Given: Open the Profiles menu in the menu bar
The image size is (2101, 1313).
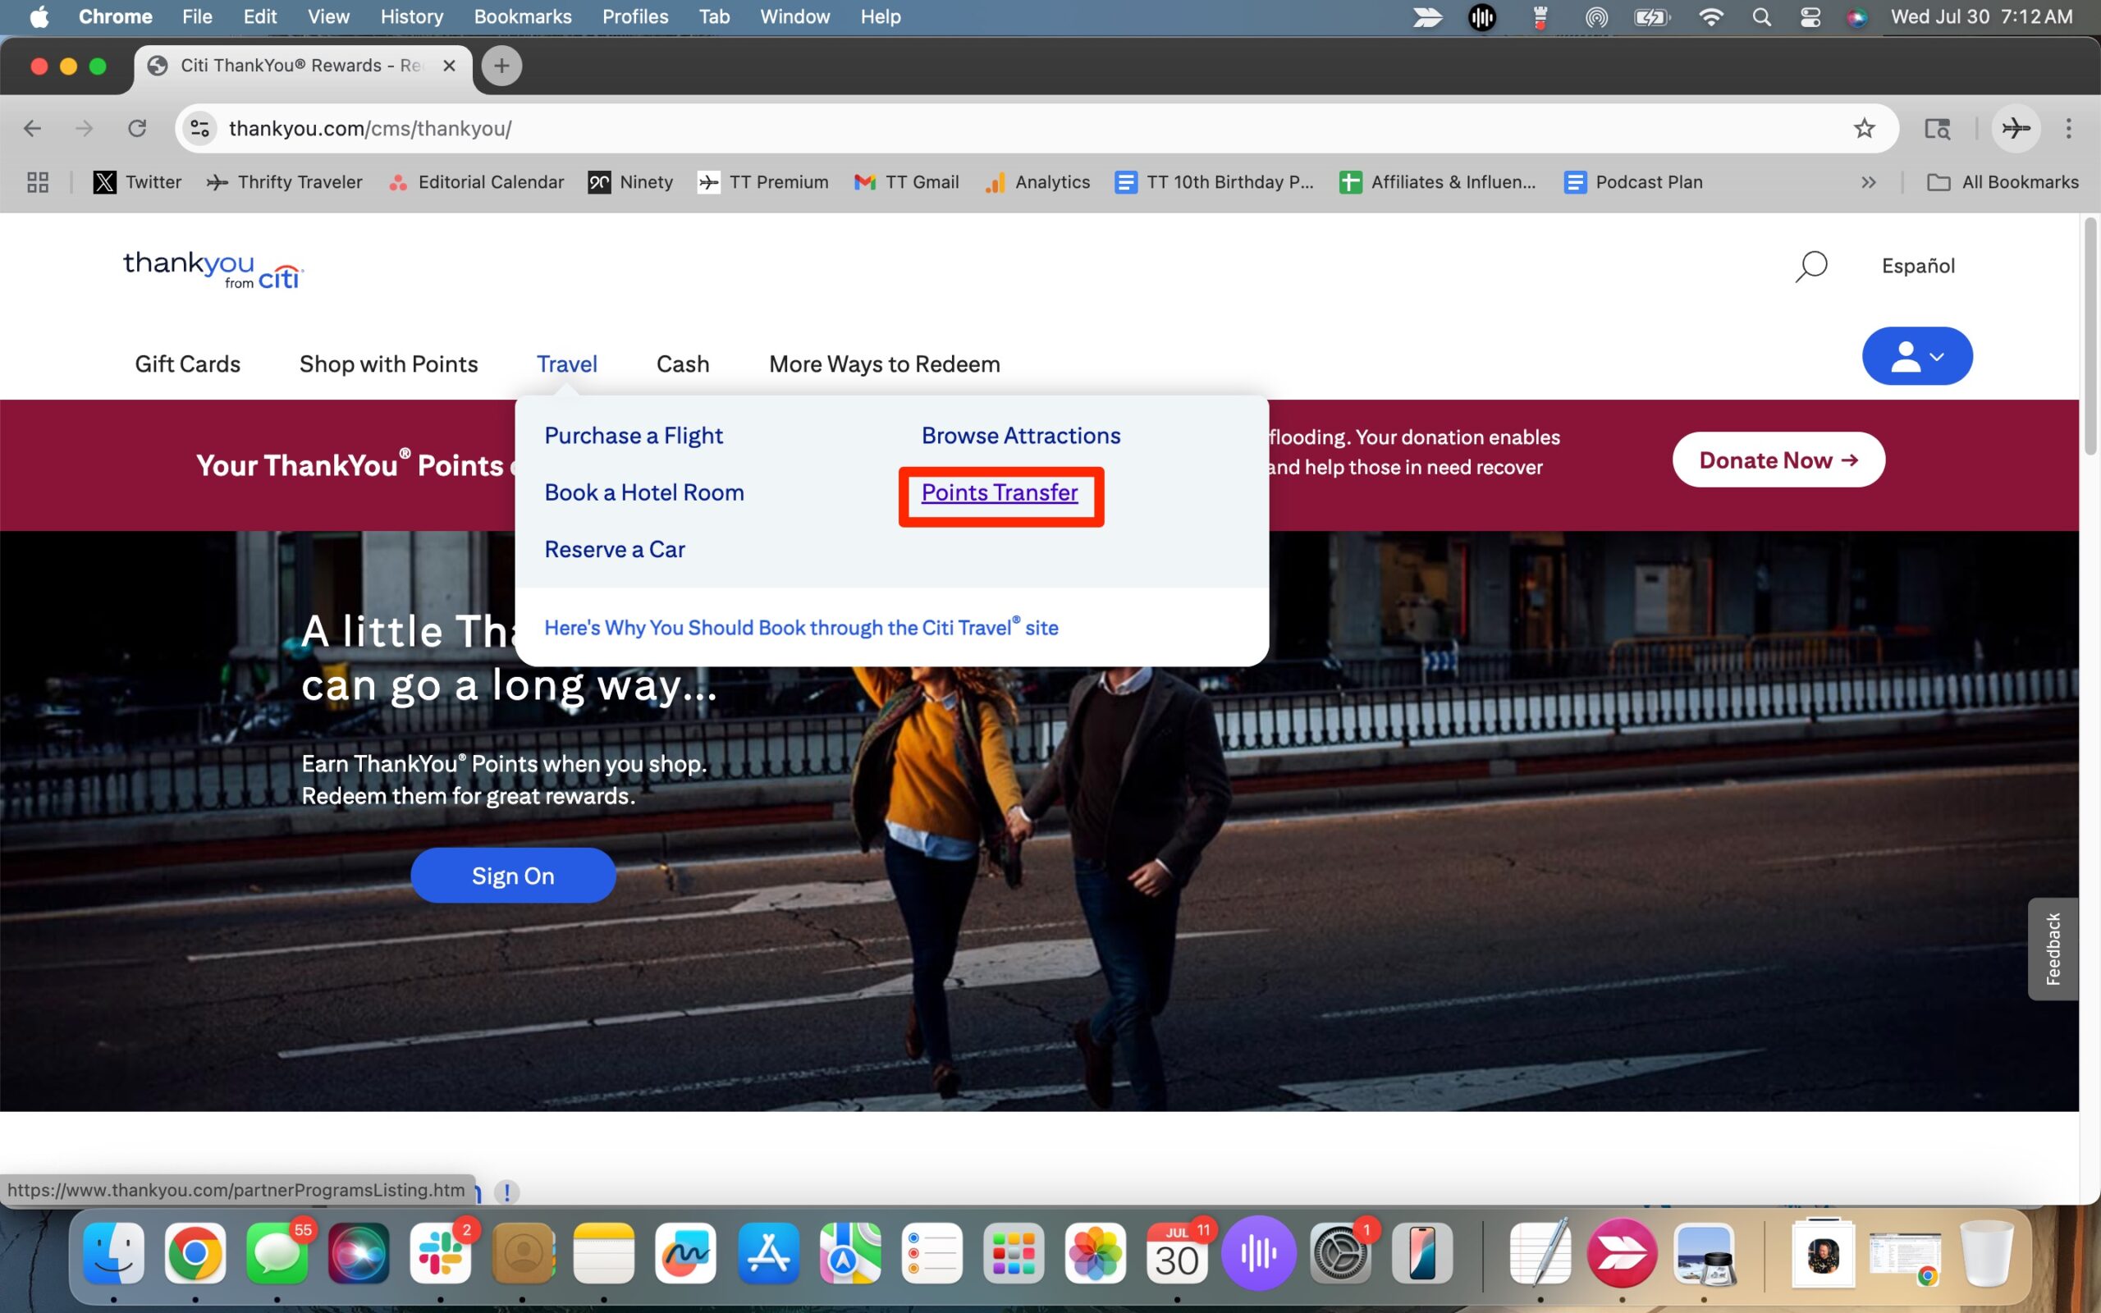Looking at the screenshot, I should pos(634,16).
